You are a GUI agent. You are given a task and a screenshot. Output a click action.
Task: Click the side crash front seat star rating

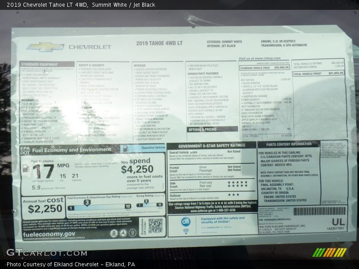coord(237,182)
